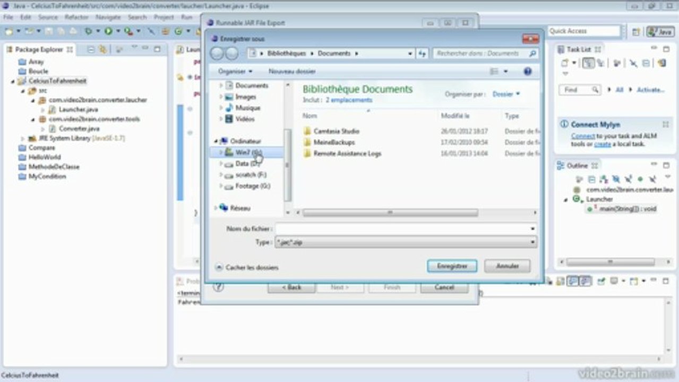This screenshot has width=679, height=382.
Task: Click the New file icon in Eclipse toolbar
Action: (x=9, y=31)
